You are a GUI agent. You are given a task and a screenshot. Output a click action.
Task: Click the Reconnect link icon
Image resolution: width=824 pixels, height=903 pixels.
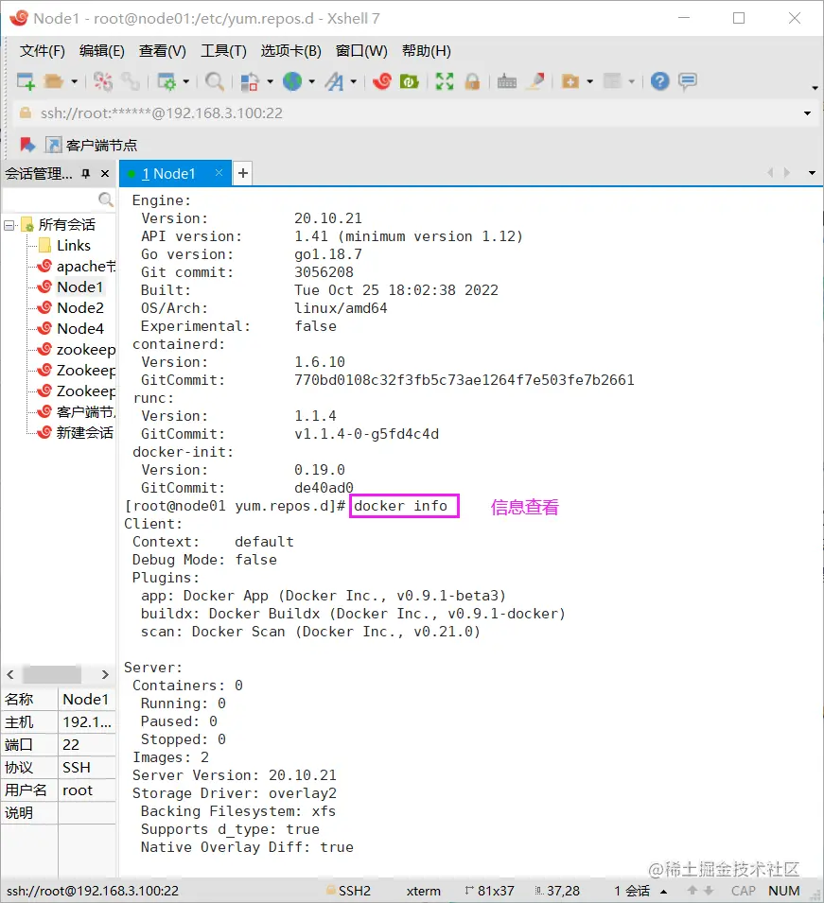[x=131, y=81]
